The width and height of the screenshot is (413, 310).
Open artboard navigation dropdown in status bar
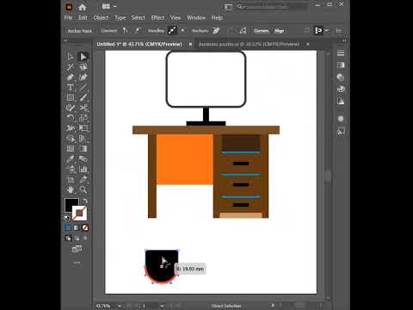[162, 306]
